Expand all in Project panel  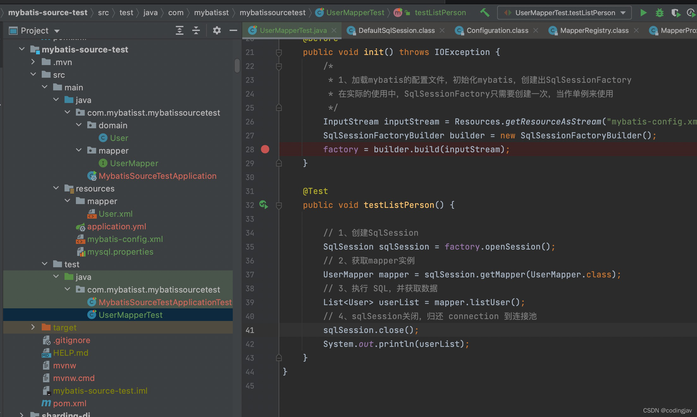(179, 30)
